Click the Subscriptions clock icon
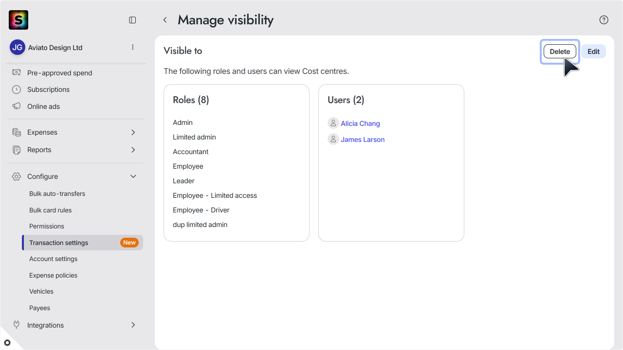The height and width of the screenshot is (350, 623). click(x=17, y=89)
